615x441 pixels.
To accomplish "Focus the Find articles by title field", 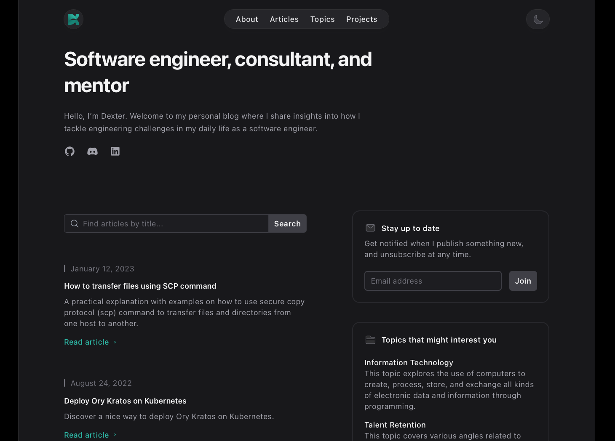I will pyautogui.click(x=173, y=224).
